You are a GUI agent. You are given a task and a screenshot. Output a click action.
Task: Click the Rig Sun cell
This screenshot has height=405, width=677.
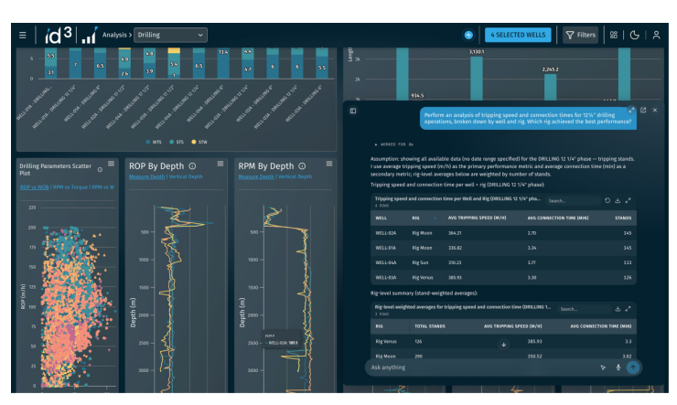tap(420, 262)
